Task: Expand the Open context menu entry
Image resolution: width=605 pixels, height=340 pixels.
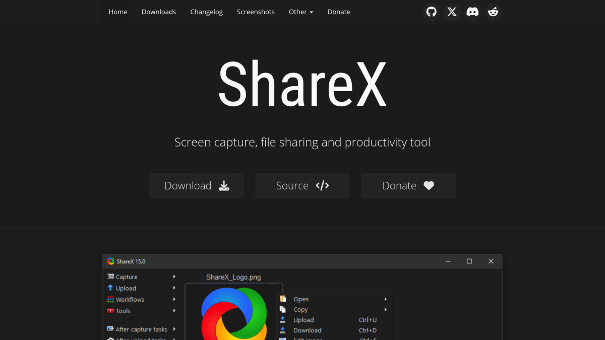Action: (385, 299)
